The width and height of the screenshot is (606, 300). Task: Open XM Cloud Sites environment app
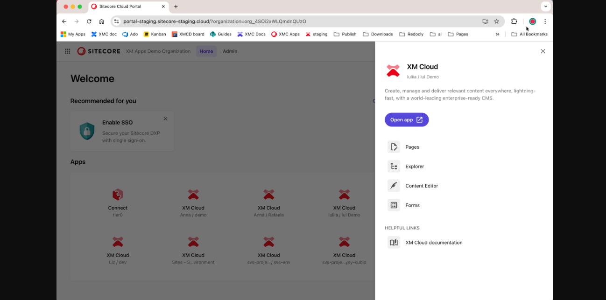coord(193,250)
